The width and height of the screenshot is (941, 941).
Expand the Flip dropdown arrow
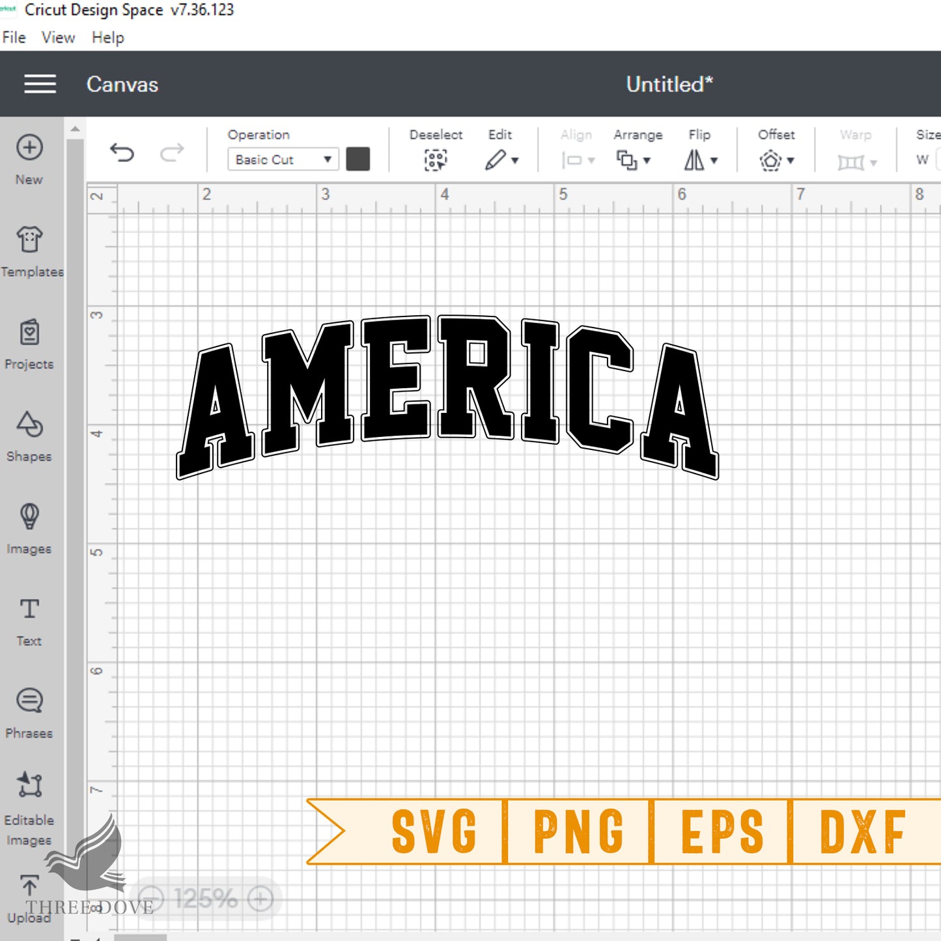pyautogui.click(x=714, y=160)
